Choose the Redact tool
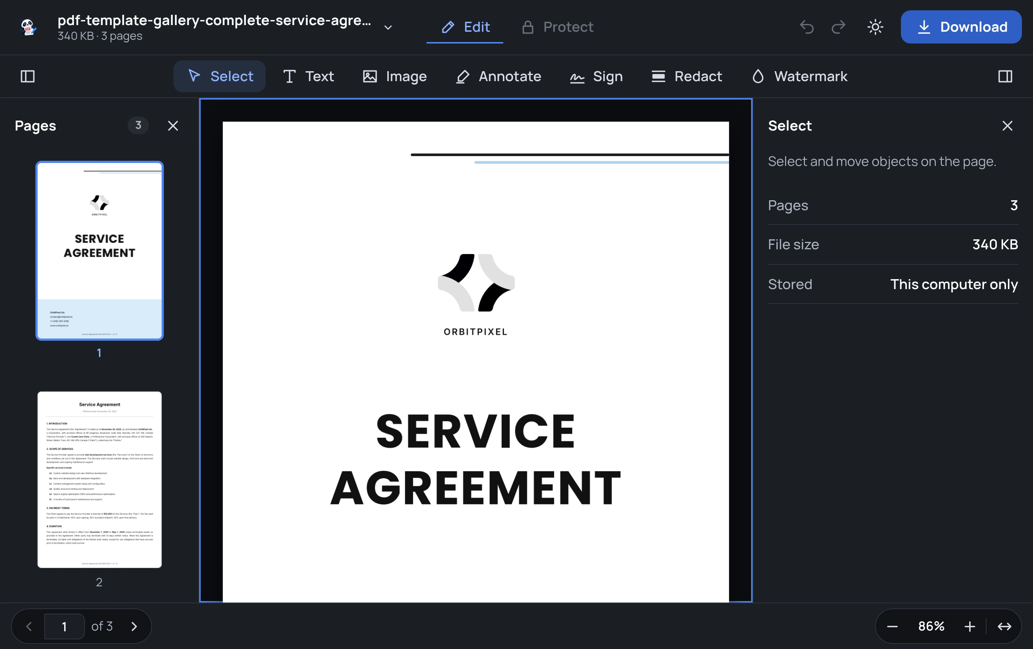This screenshot has height=649, width=1033. [687, 76]
